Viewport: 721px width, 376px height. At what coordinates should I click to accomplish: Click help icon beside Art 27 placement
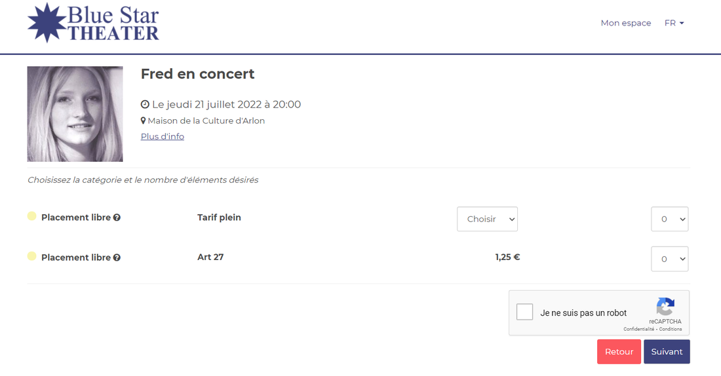(x=117, y=257)
